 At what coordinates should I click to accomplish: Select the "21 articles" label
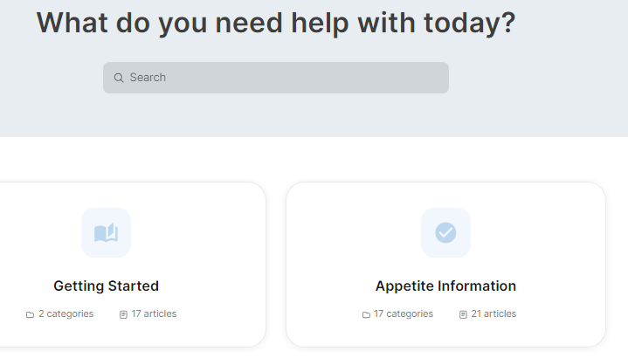pyautogui.click(x=493, y=313)
